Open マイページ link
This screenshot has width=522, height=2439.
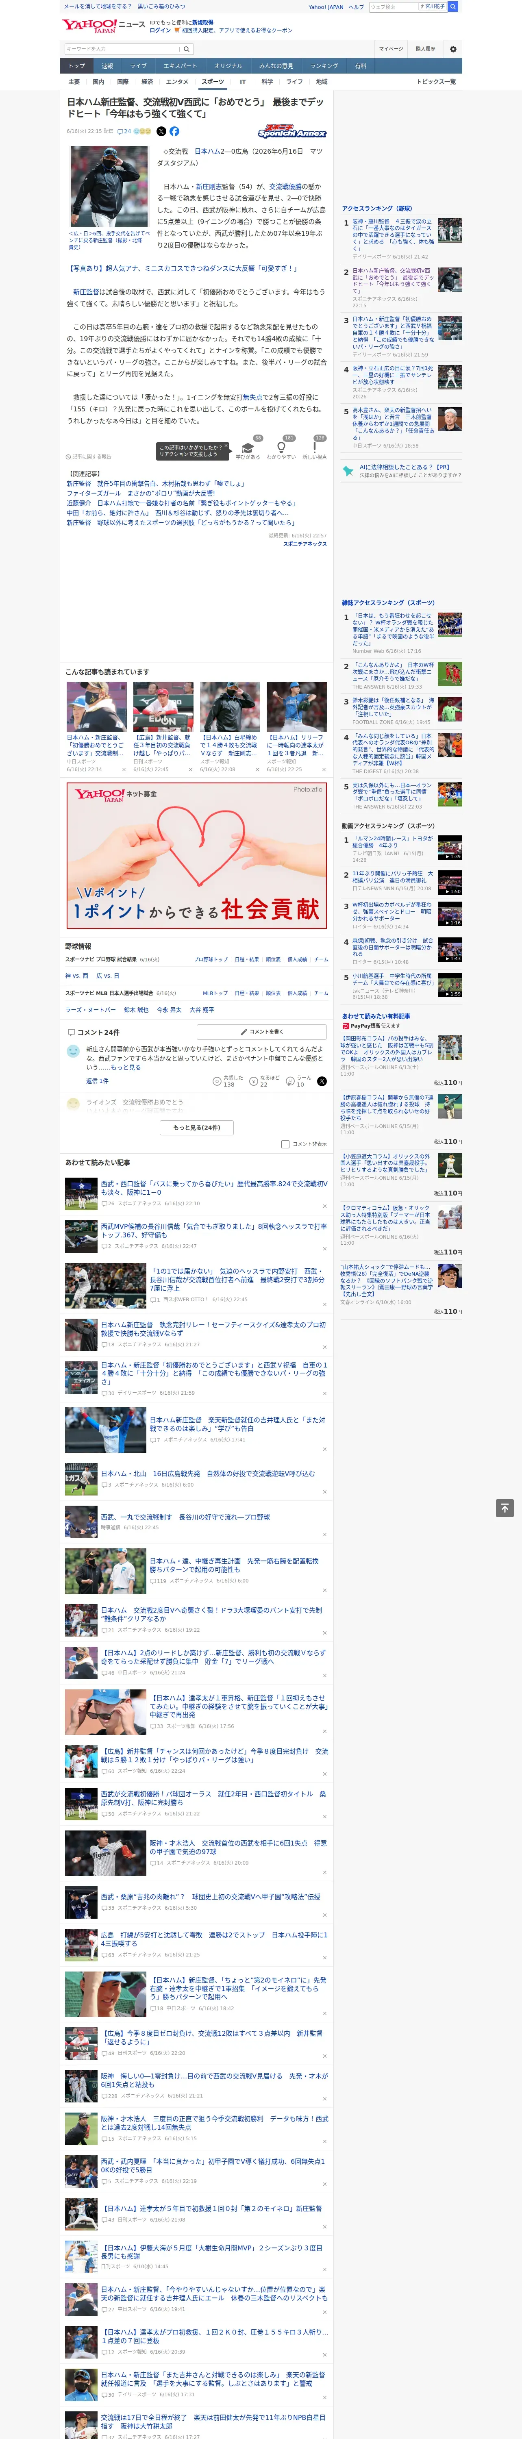(390, 49)
